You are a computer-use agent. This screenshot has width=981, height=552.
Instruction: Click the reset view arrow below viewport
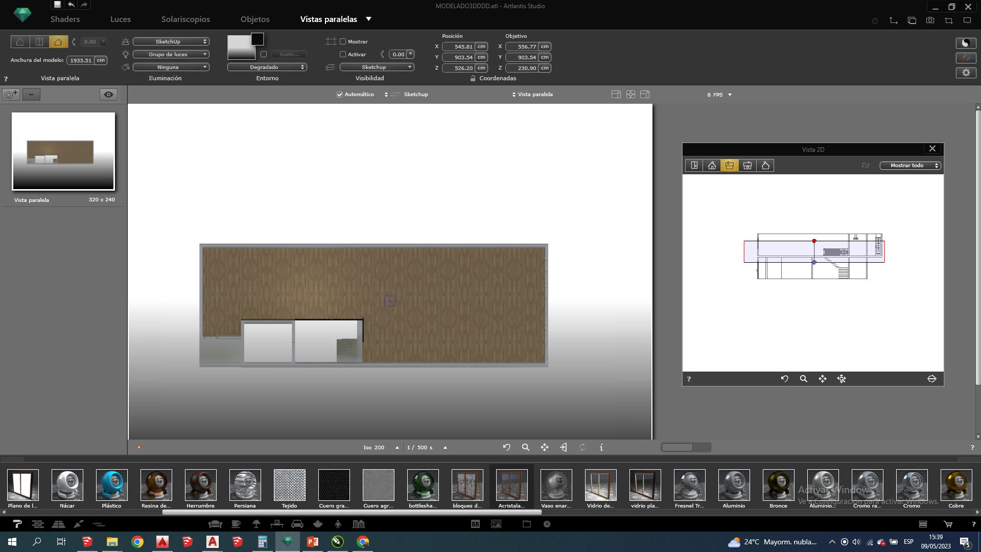tap(506, 447)
